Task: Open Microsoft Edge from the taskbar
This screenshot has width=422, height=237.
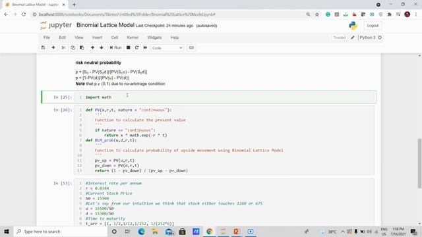Action: click(142, 231)
